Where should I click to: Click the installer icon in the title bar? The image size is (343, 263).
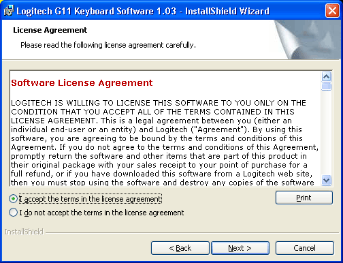click(x=9, y=11)
